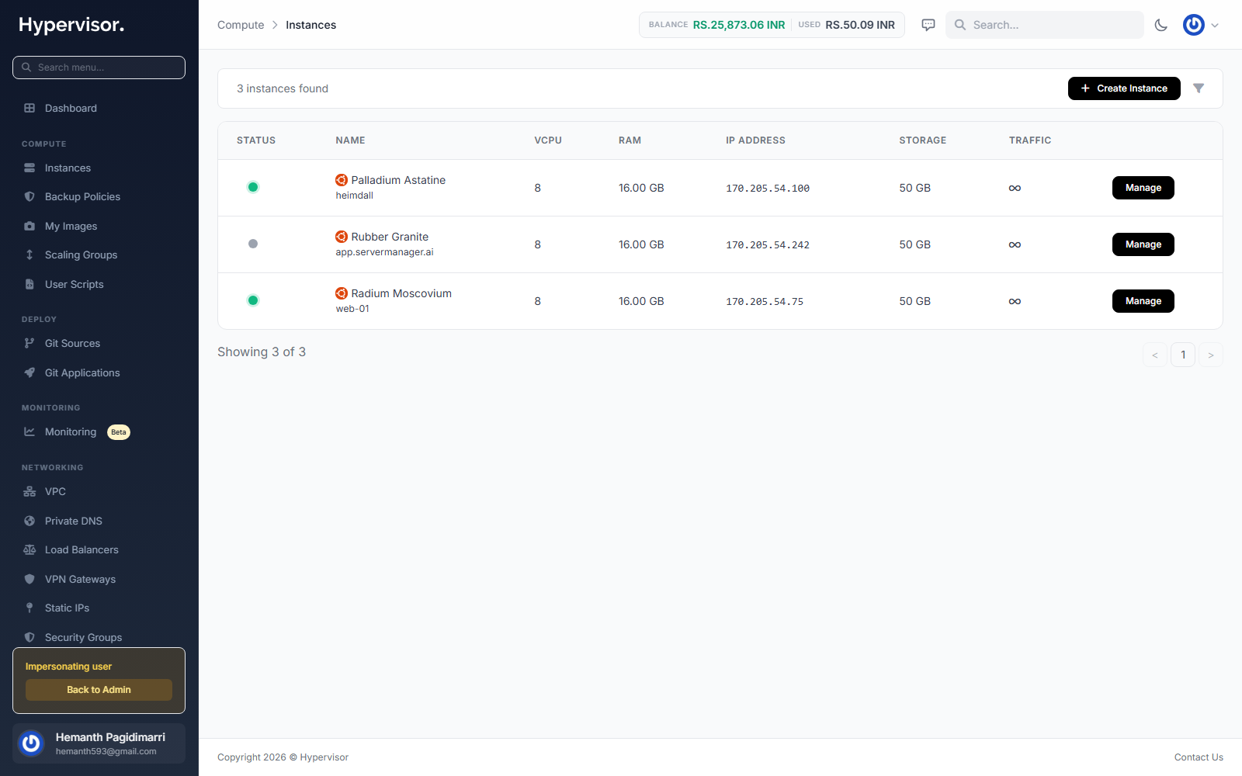Click the IP address 170.205.54.100
The width and height of the screenshot is (1242, 776).
768,189
